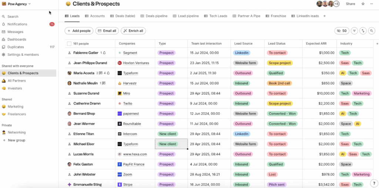Select date cell 28 Aug 2024, 16:21

point(209,174)
